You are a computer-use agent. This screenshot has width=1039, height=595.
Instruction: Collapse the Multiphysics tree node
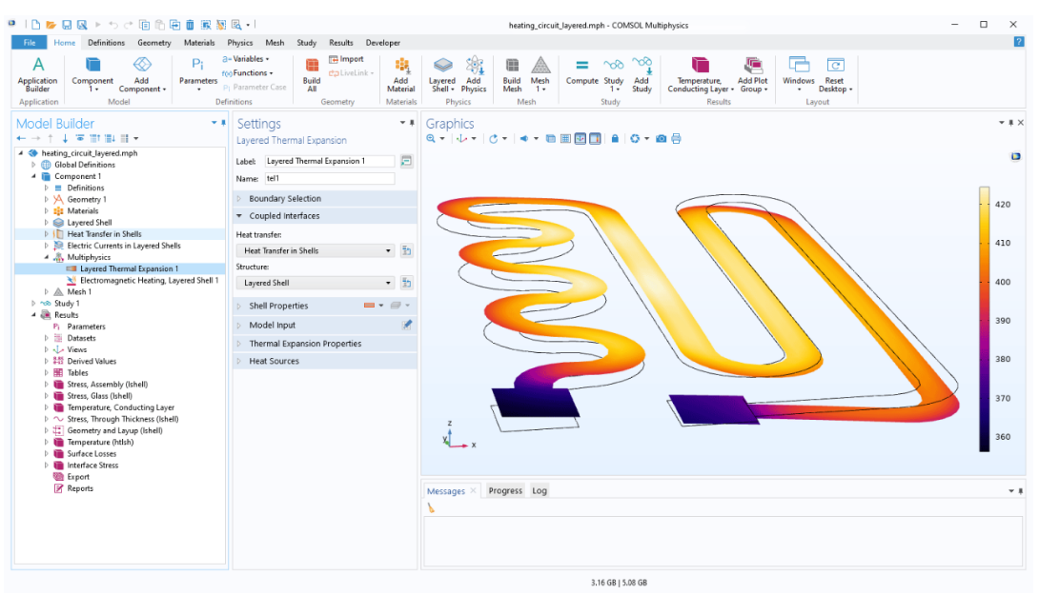pyautogui.click(x=47, y=257)
